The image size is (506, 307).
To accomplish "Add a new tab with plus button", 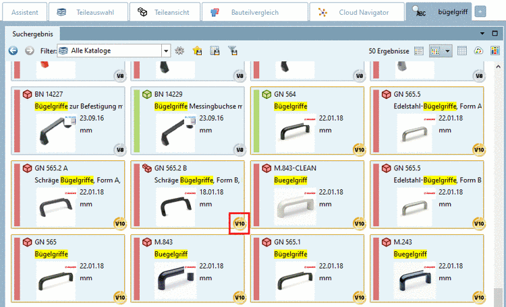I will tap(480, 12).
